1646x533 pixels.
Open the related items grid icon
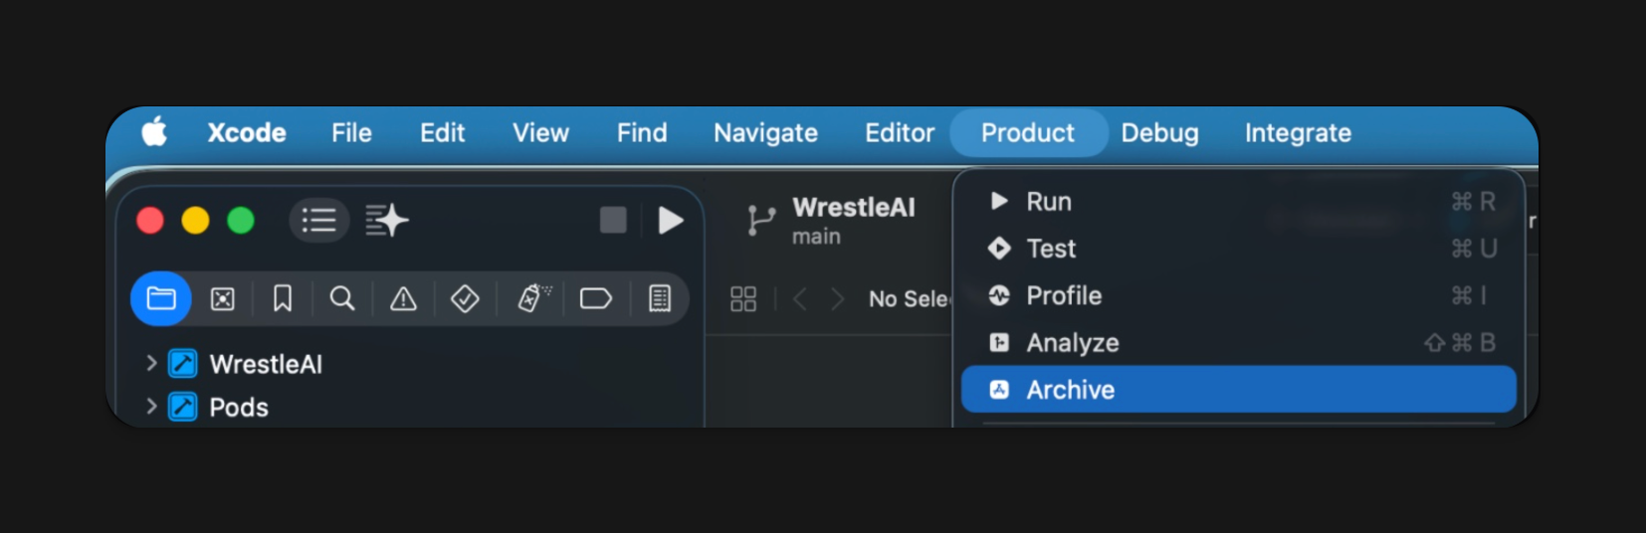[x=743, y=298]
